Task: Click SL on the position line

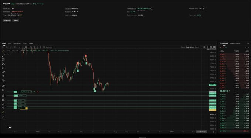Action: tap(37, 92)
